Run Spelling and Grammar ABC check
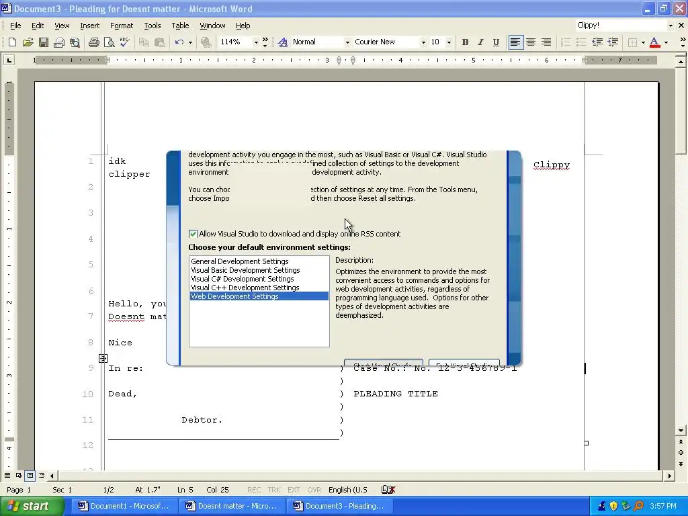688x516 pixels. 124,42
